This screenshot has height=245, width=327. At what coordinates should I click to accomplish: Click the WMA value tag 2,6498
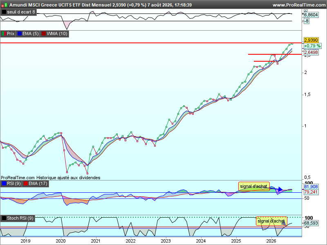311,52
